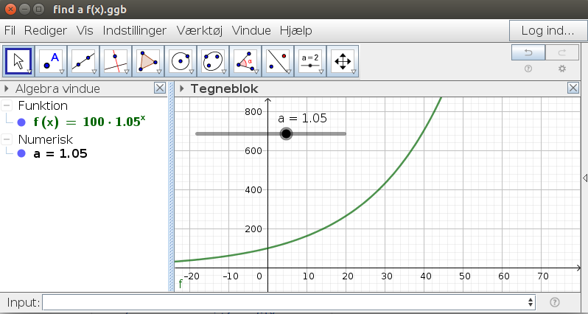The height and width of the screenshot is (314, 588).
Task: Open toolbar help question mark icon
Action: point(528,69)
